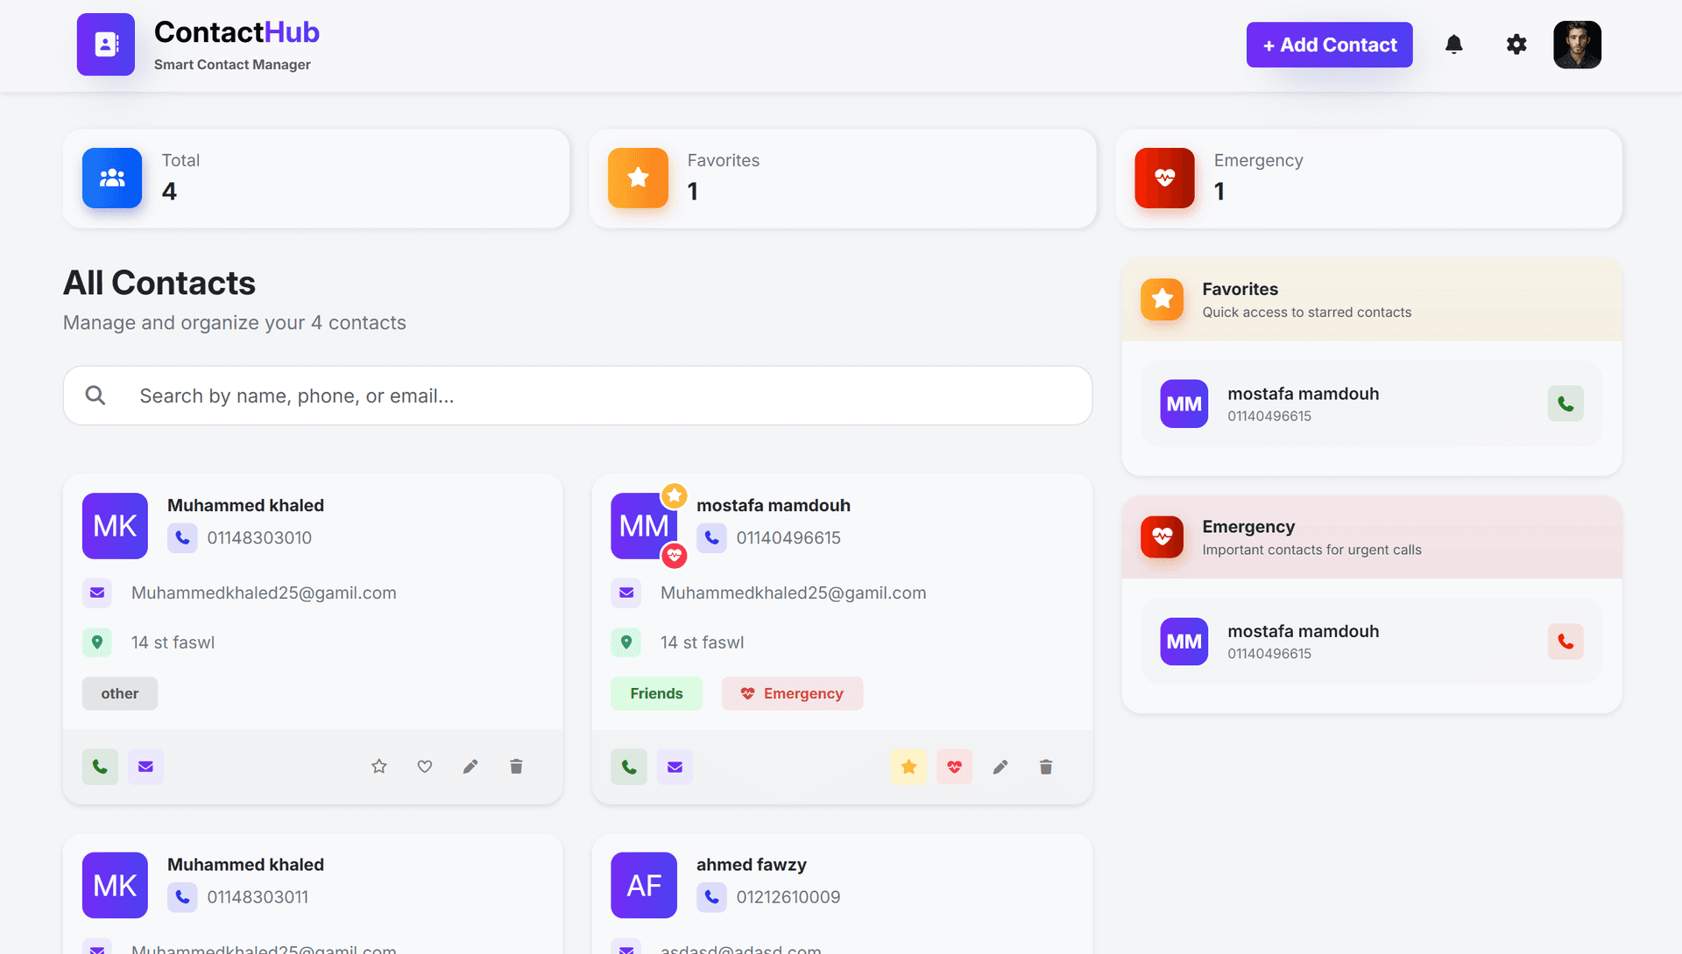Email Muhammed khaled 01148303010 from card footer
Image resolution: width=1682 pixels, height=954 pixels.
(x=145, y=767)
